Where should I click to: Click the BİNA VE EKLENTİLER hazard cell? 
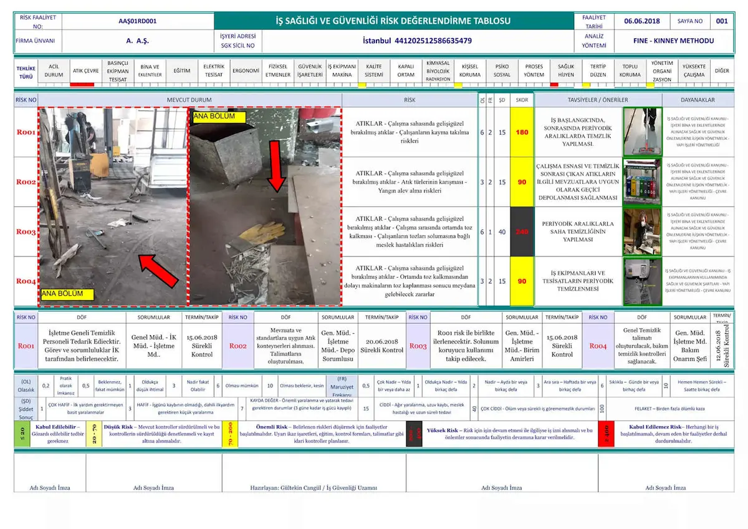click(x=150, y=70)
